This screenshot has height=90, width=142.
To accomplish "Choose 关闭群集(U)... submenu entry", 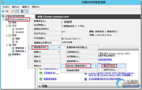I will point(73,57).
